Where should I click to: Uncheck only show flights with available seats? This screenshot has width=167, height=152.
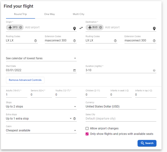point(87,134)
